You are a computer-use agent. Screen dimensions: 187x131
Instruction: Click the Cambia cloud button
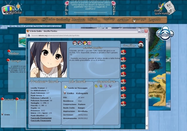[165, 33]
